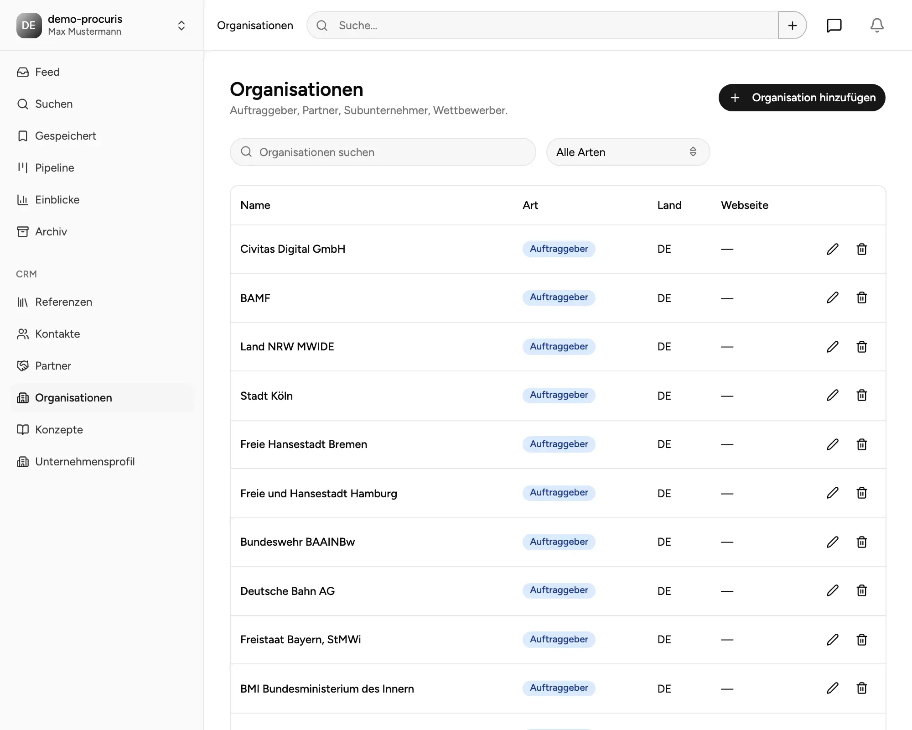
Task: Click Organisation hinzufügen button
Action: tap(802, 98)
